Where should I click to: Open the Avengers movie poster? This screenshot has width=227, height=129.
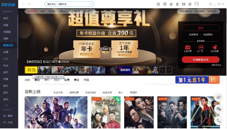click(x=56, y=112)
